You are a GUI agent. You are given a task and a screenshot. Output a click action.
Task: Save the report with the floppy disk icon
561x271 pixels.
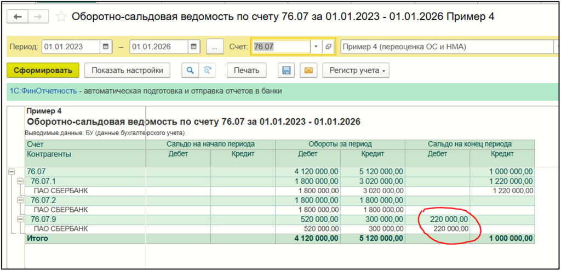point(286,71)
